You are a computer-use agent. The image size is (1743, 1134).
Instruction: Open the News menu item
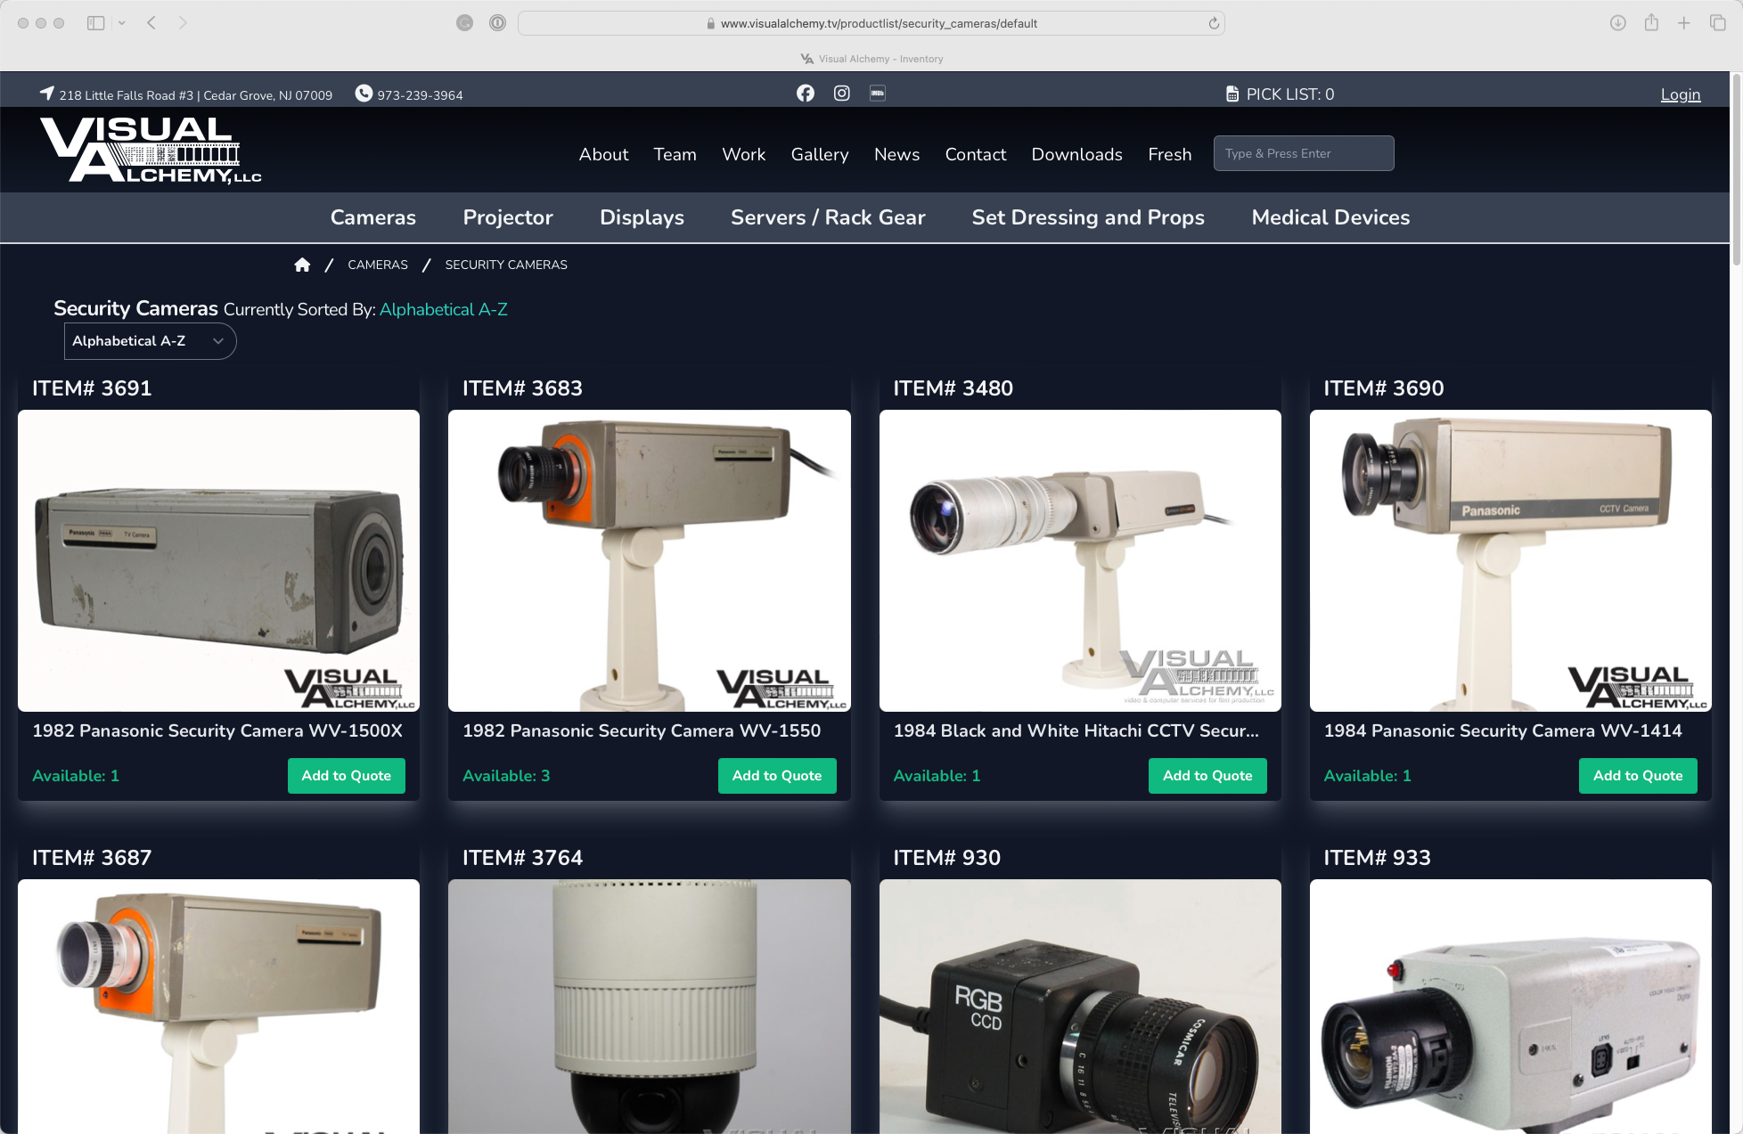click(896, 154)
